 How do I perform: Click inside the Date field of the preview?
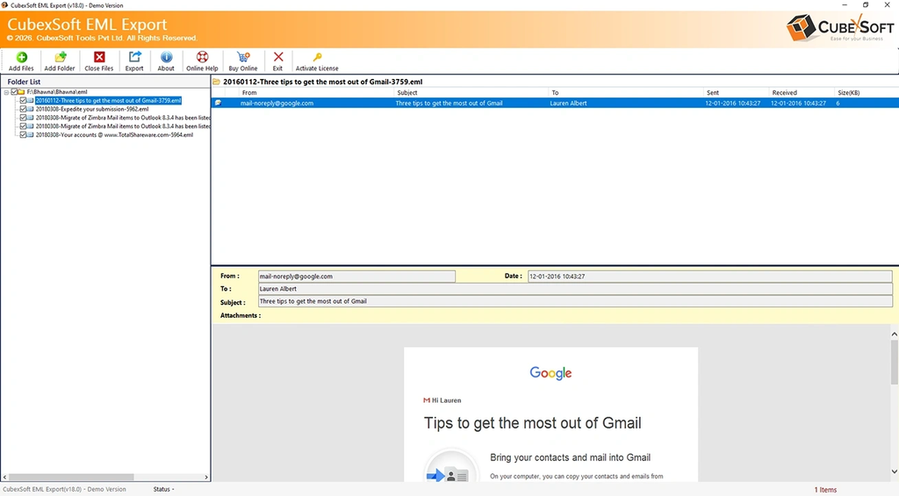point(709,277)
